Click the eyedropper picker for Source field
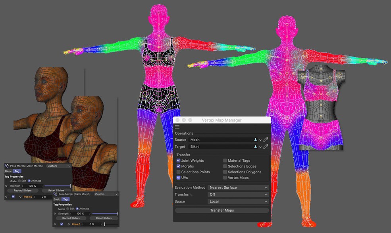This screenshot has height=233, width=391. (266, 140)
